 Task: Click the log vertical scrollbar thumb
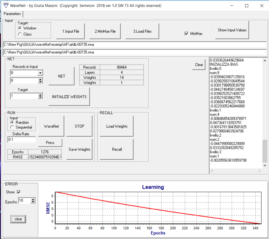point(265,151)
